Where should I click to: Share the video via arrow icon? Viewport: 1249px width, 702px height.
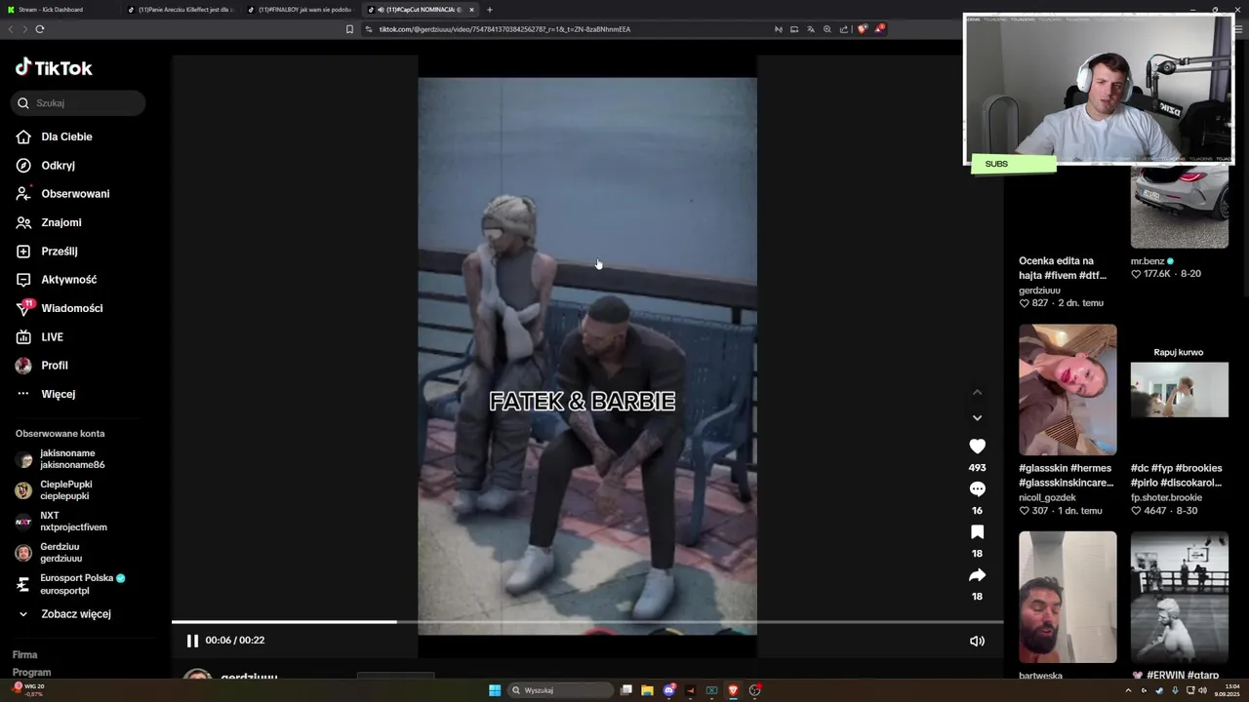click(x=977, y=575)
